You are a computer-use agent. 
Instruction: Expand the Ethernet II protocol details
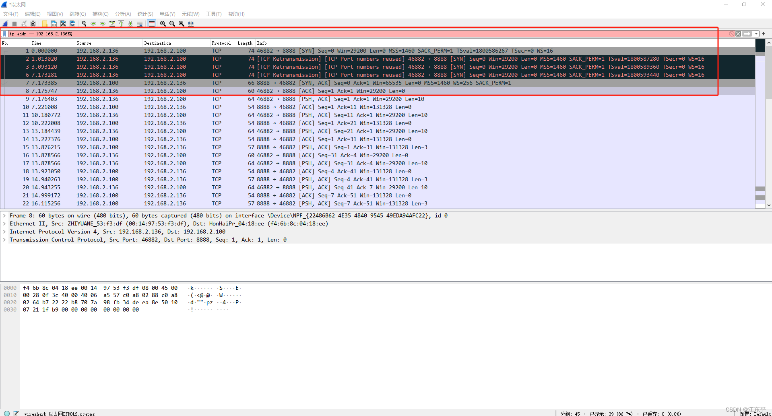(x=4, y=223)
